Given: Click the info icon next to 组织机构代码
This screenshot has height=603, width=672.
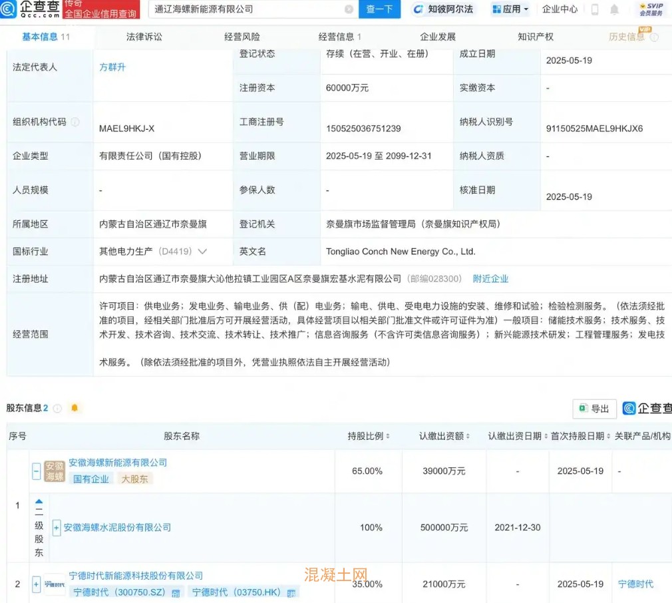Looking at the screenshot, I should [x=75, y=122].
